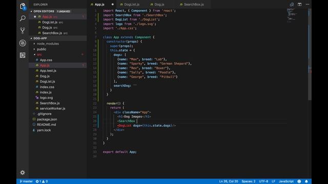Open the Source Control view icon
The width and height of the screenshot is (328, 184).
tap(23, 31)
